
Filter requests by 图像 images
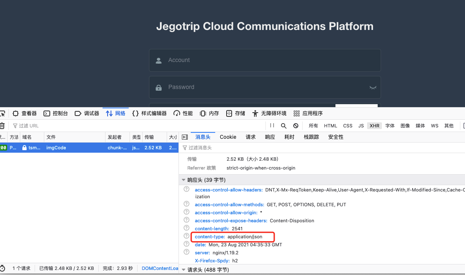pyautogui.click(x=405, y=126)
